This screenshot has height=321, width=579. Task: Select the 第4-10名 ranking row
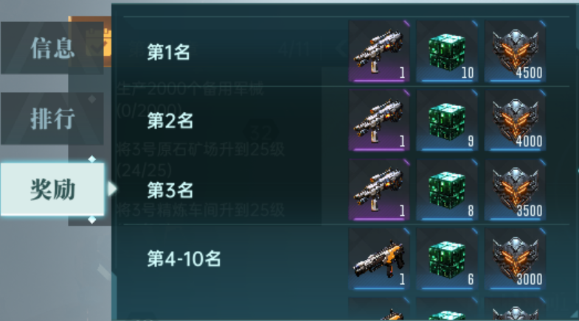(347, 258)
